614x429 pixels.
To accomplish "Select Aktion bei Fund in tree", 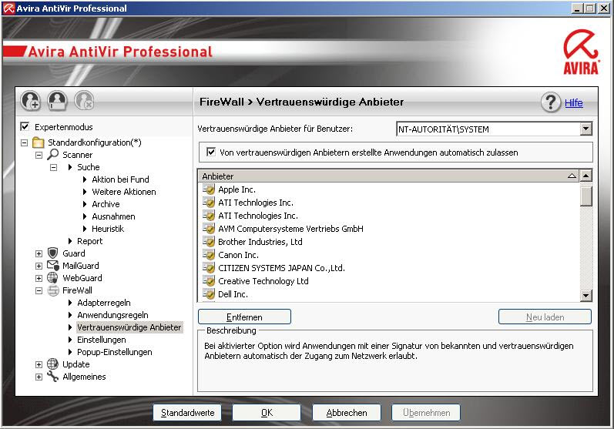I will (120, 179).
